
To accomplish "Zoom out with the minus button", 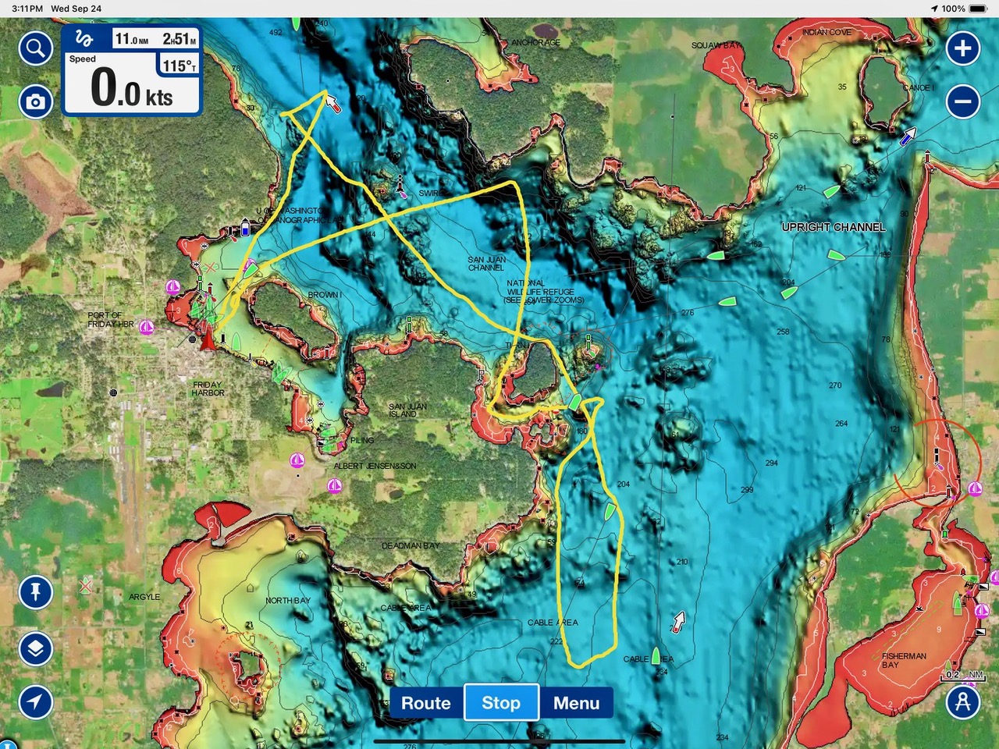I will point(962,101).
